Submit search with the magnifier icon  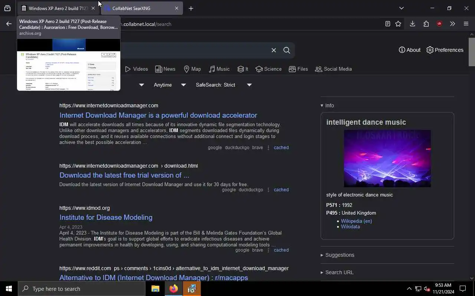pos(286,50)
